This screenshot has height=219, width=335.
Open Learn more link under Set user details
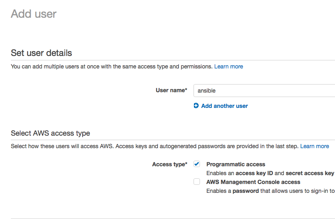click(229, 66)
